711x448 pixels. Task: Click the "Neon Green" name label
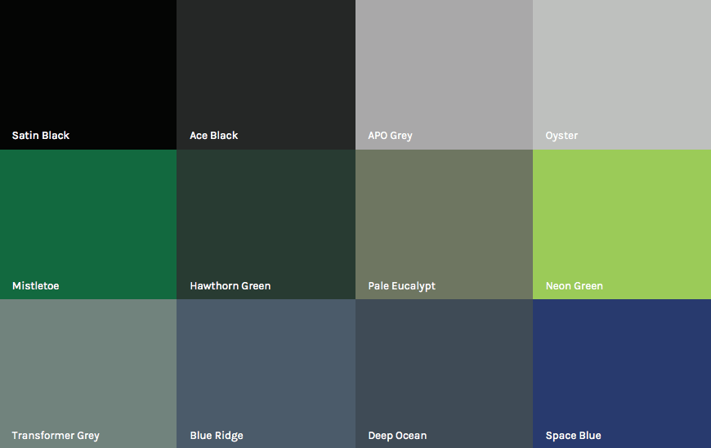[x=575, y=286]
